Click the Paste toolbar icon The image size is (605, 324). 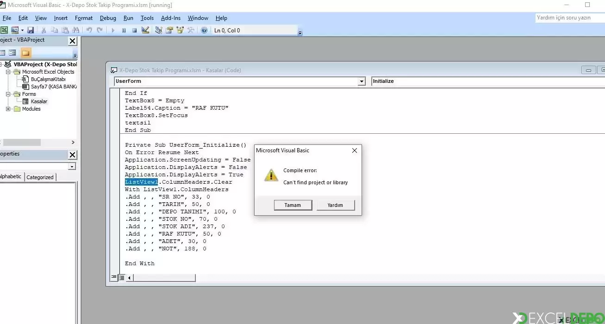(65, 30)
